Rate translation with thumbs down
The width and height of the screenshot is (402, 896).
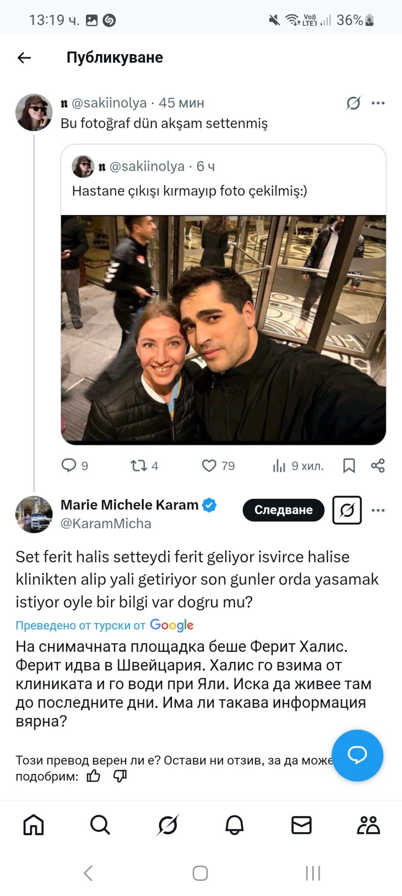(120, 777)
